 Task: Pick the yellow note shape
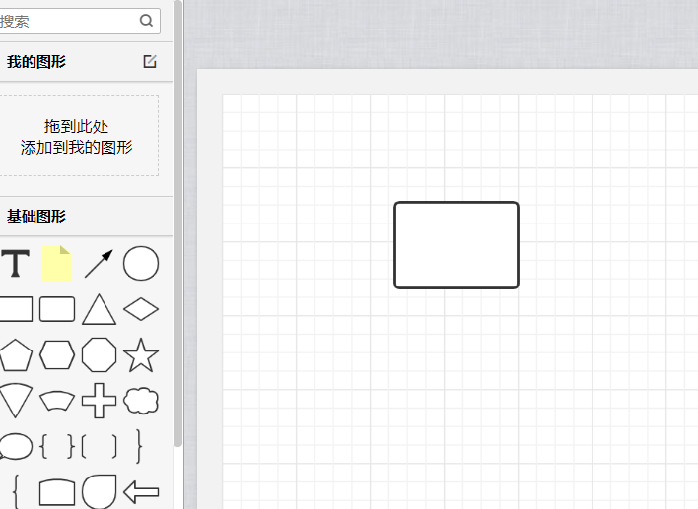point(57,264)
